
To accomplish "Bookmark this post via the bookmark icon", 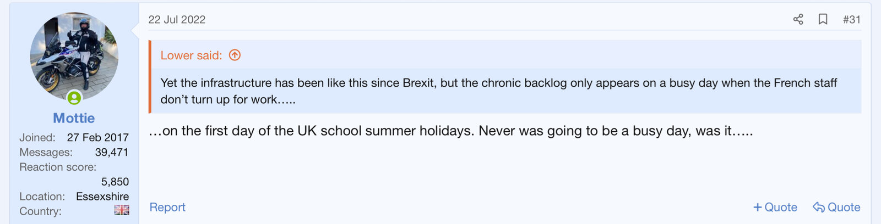I will coord(823,19).
